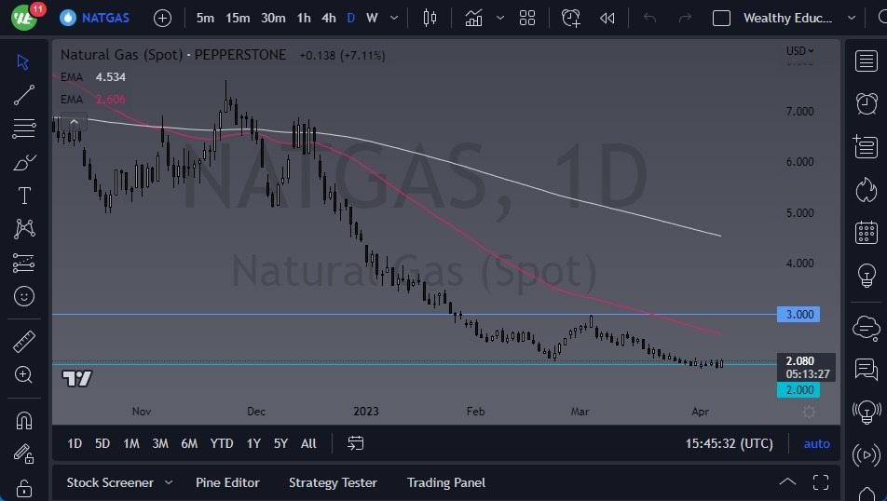This screenshot has width=887, height=501.
Task: Change the candlestick chart style
Action: (430, 18)
